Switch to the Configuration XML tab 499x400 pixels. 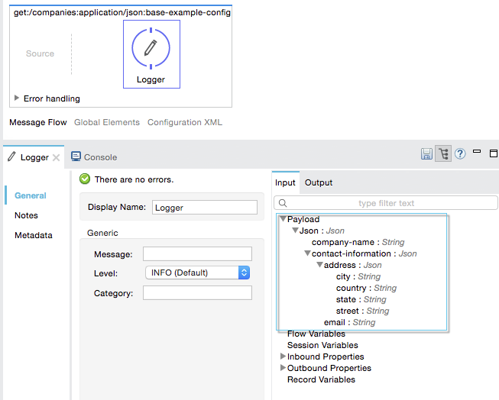click(x=184, y=122)
